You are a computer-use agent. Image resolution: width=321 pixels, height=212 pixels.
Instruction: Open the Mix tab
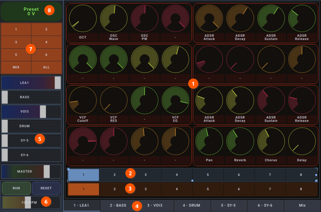[x=303, y=205]
